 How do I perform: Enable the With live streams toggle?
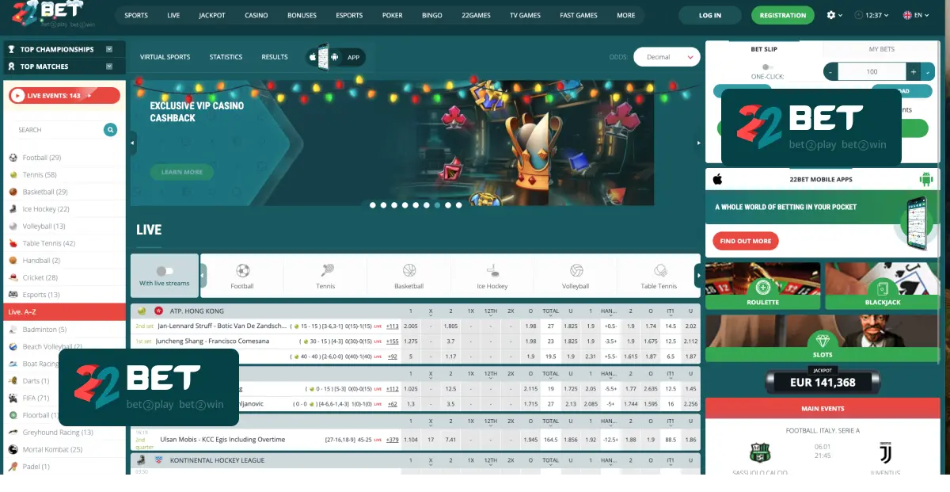[165, 271]
